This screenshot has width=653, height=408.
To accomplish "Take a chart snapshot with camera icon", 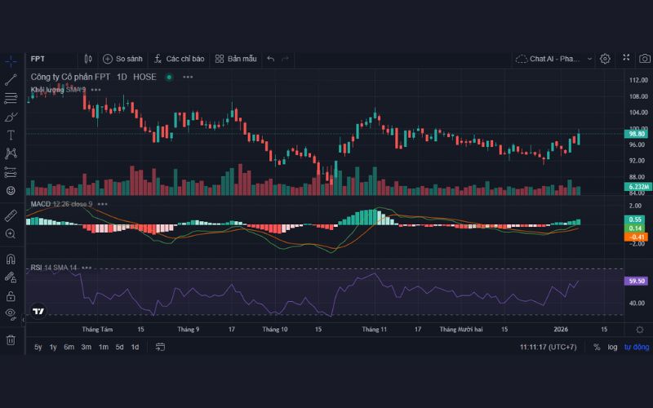I will coord(644,59).
